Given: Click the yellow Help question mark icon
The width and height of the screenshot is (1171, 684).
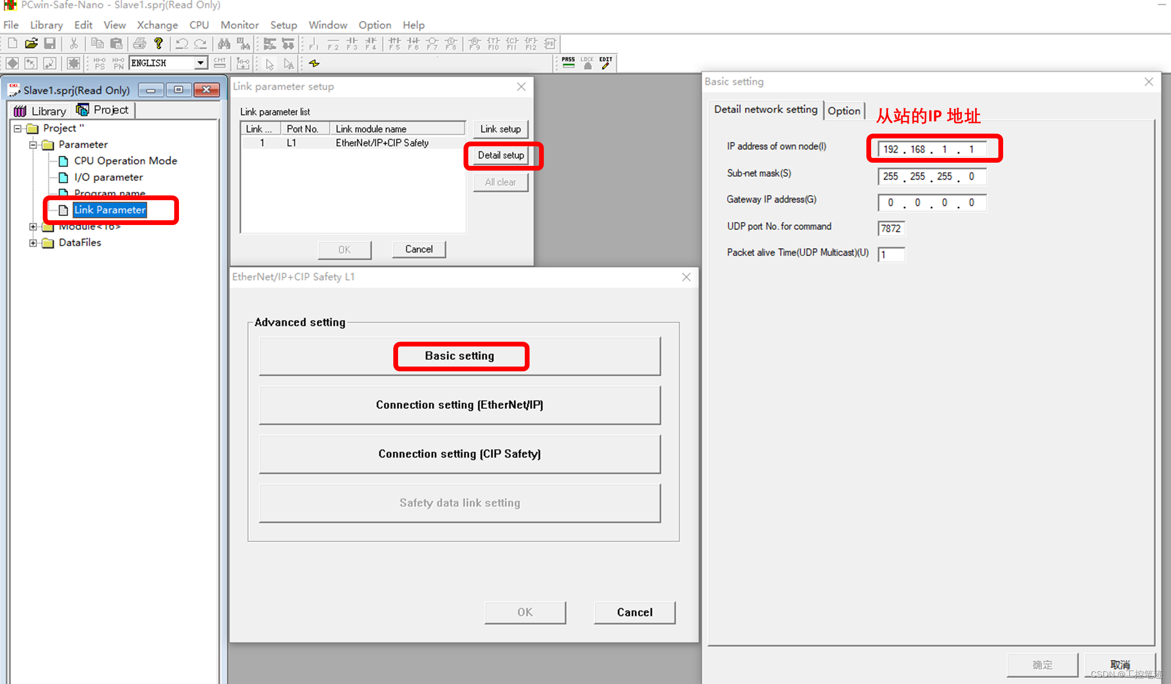Looking at the screenshot, I should [158, 44].
